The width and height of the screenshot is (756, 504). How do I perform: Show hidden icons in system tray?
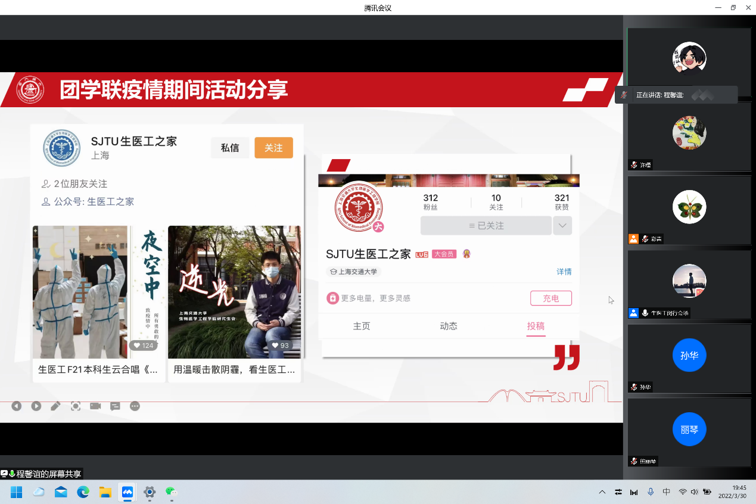[602, 492]
